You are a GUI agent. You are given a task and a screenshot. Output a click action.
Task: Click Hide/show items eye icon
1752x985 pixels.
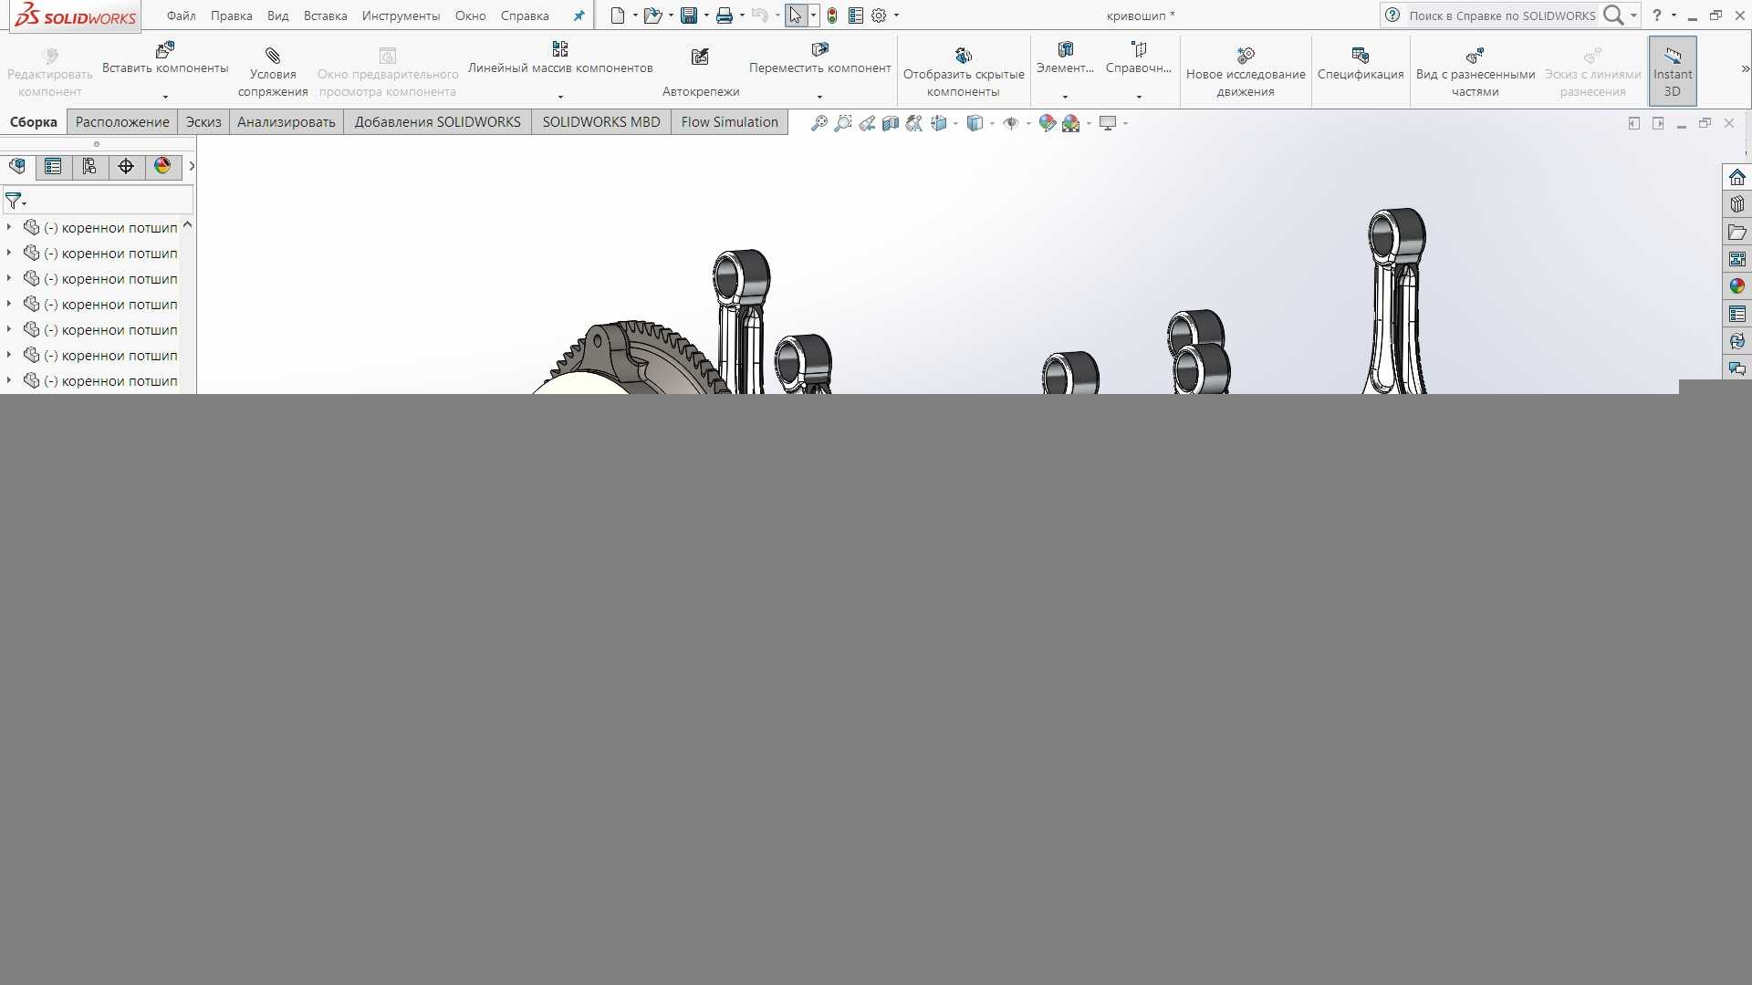1011,123
